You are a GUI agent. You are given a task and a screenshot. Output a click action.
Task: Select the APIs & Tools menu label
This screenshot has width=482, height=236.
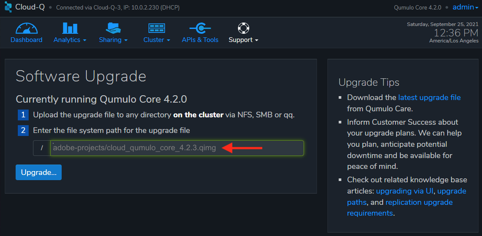(x=200, y=40)
